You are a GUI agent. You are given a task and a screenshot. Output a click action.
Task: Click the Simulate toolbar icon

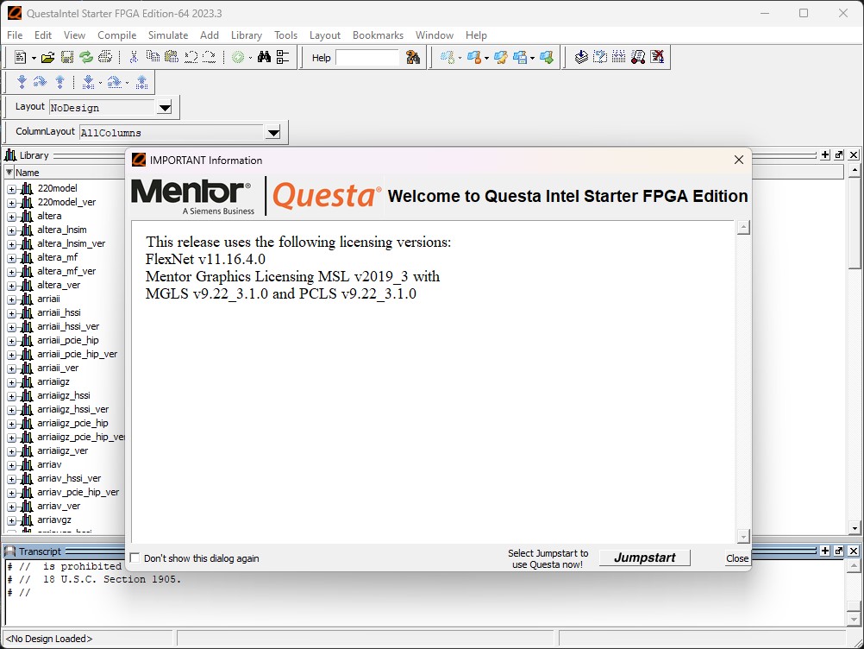(637, 57)
